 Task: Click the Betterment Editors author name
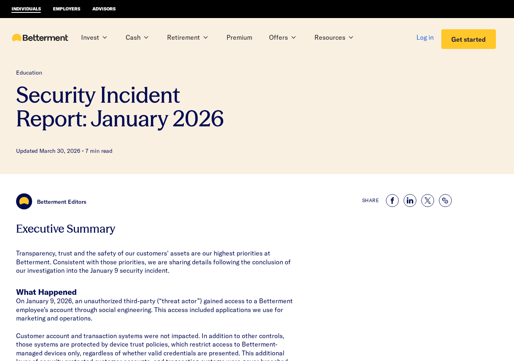(61, 202)
